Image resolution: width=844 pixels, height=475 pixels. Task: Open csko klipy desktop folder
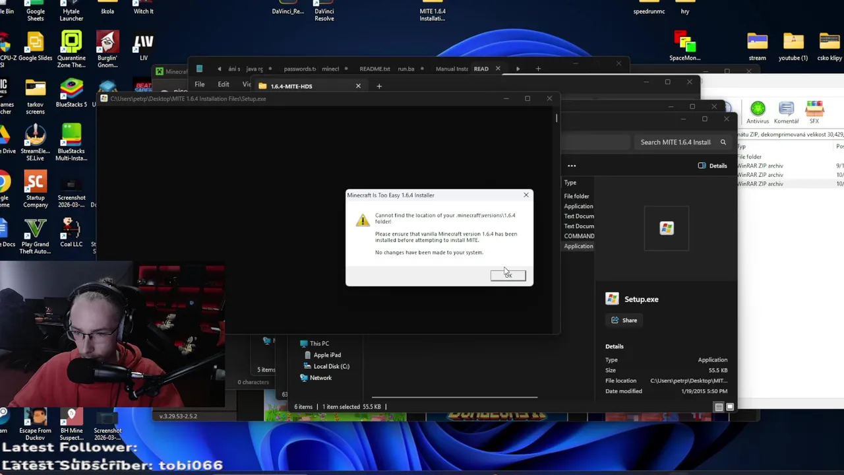click(829, 47)
